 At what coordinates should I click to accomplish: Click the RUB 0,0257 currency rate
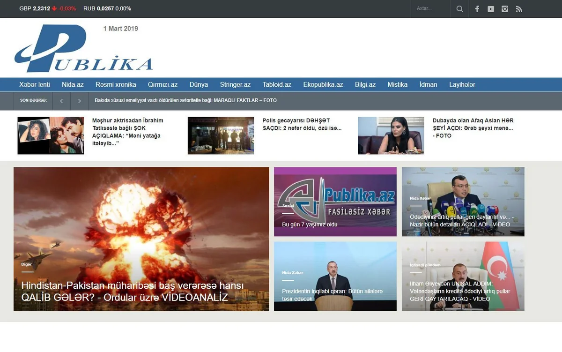click(x=107, y=8)
